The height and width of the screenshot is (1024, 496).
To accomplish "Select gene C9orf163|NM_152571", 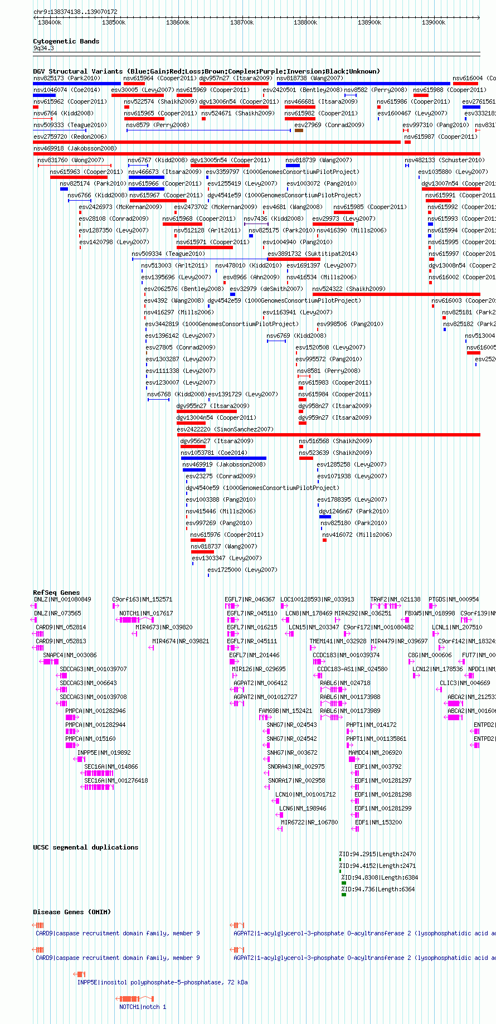I will (x=142, y=599).
